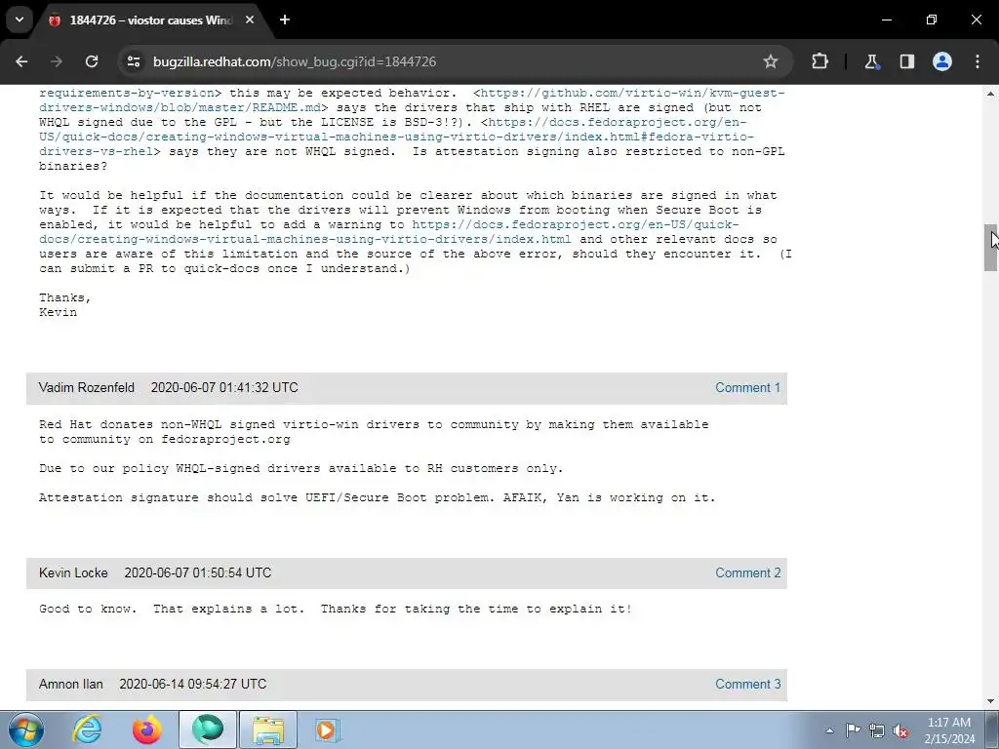Click commenter name Amnon Ilan
The image size is (999, 749).
point(70,684)
